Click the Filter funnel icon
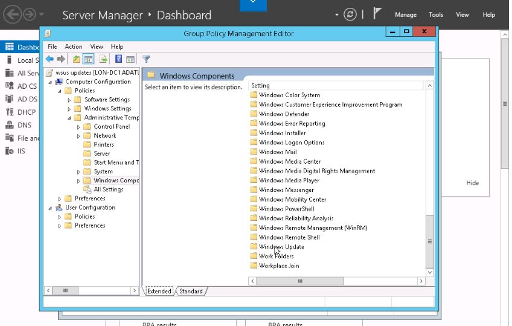The height and width of the screenshot is (326, 512). pyautogui.click(x=146, y=59)
